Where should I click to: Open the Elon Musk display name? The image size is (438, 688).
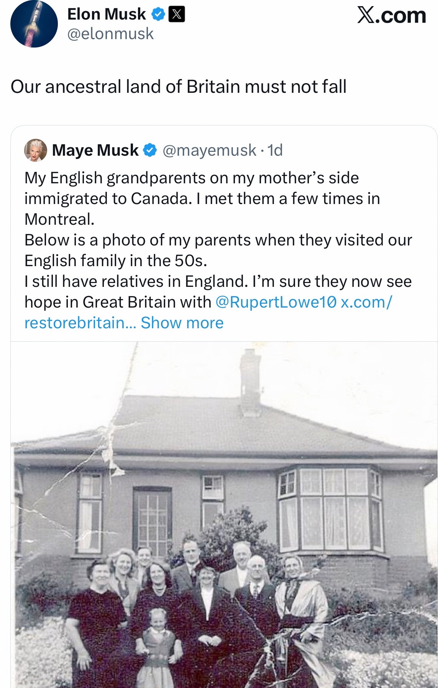pos(107,15)
